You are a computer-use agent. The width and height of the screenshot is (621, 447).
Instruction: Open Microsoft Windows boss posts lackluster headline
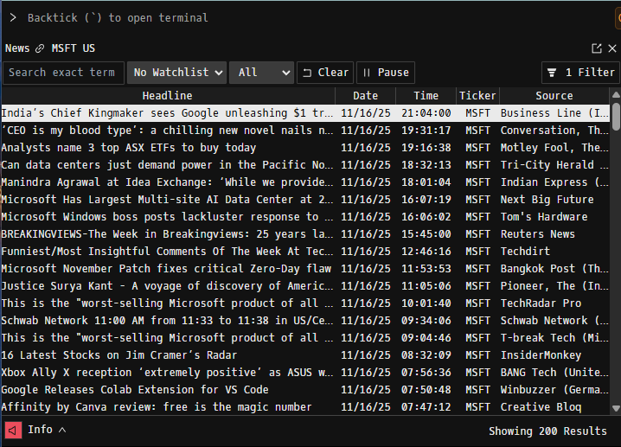(167, 217)
